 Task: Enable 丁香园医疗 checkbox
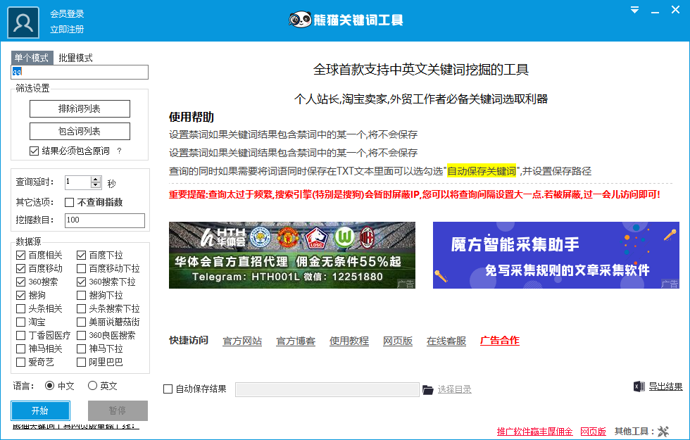click(20, 335)
